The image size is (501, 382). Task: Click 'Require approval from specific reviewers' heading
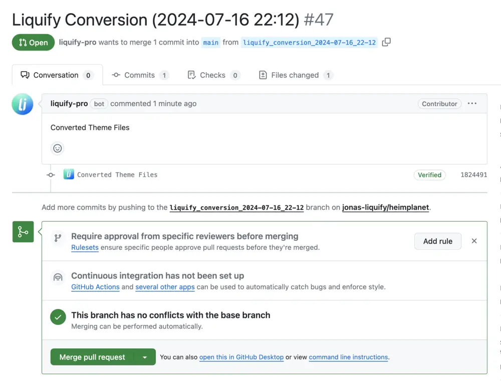click(x=185, y=236)
